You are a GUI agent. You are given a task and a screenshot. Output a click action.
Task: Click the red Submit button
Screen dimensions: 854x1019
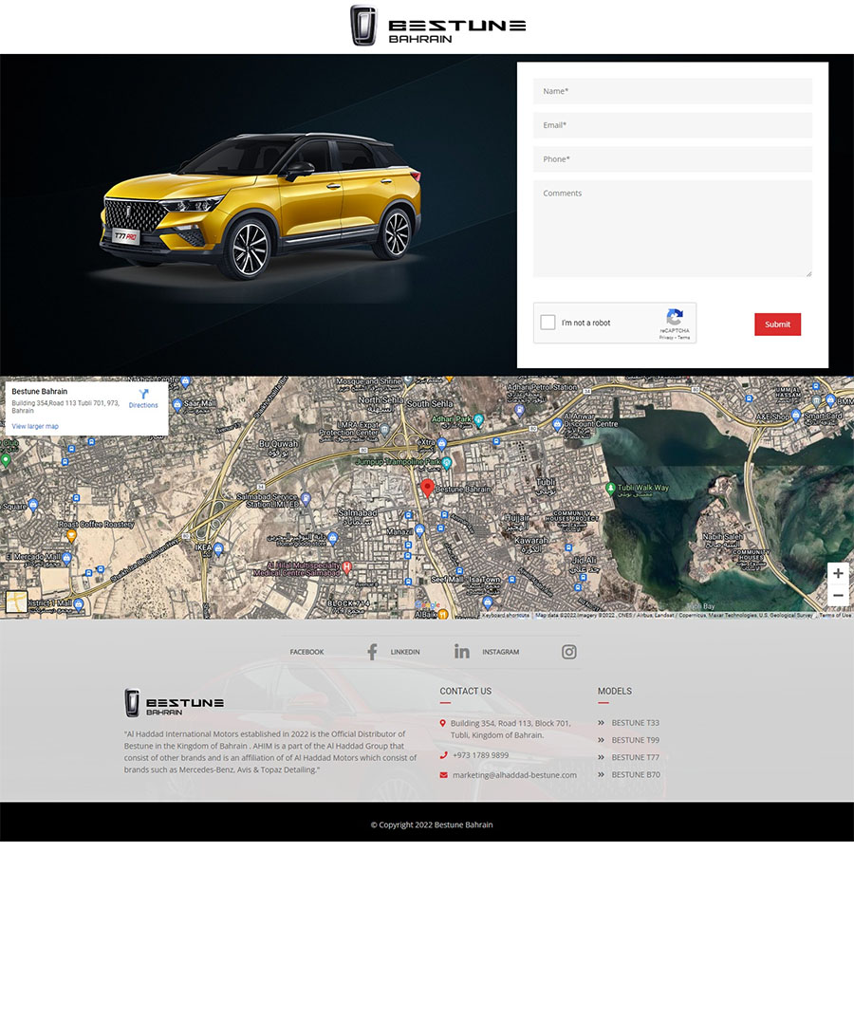[x=777, y=324]
